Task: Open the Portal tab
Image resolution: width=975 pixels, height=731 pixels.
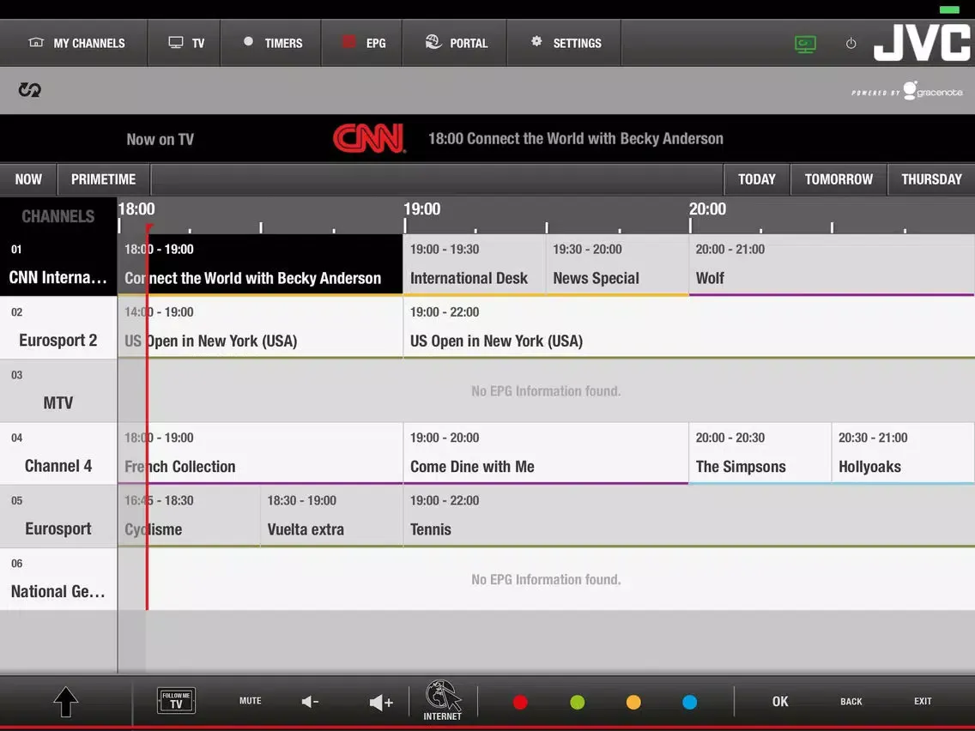Action: (x=455, y=43)
